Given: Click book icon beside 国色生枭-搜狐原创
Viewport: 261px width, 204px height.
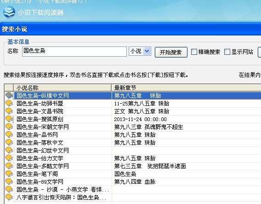Looking at the screenshot, I should coord(9,119).
